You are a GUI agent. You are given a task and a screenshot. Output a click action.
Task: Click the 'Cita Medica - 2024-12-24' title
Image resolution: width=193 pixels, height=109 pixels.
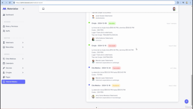(x=101, y=68)
